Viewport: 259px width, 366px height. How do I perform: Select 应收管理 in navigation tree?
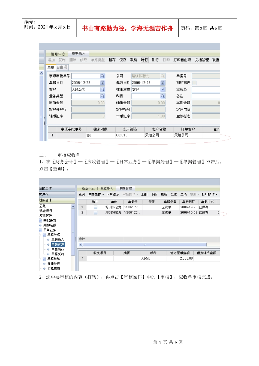tap(46, 216)
